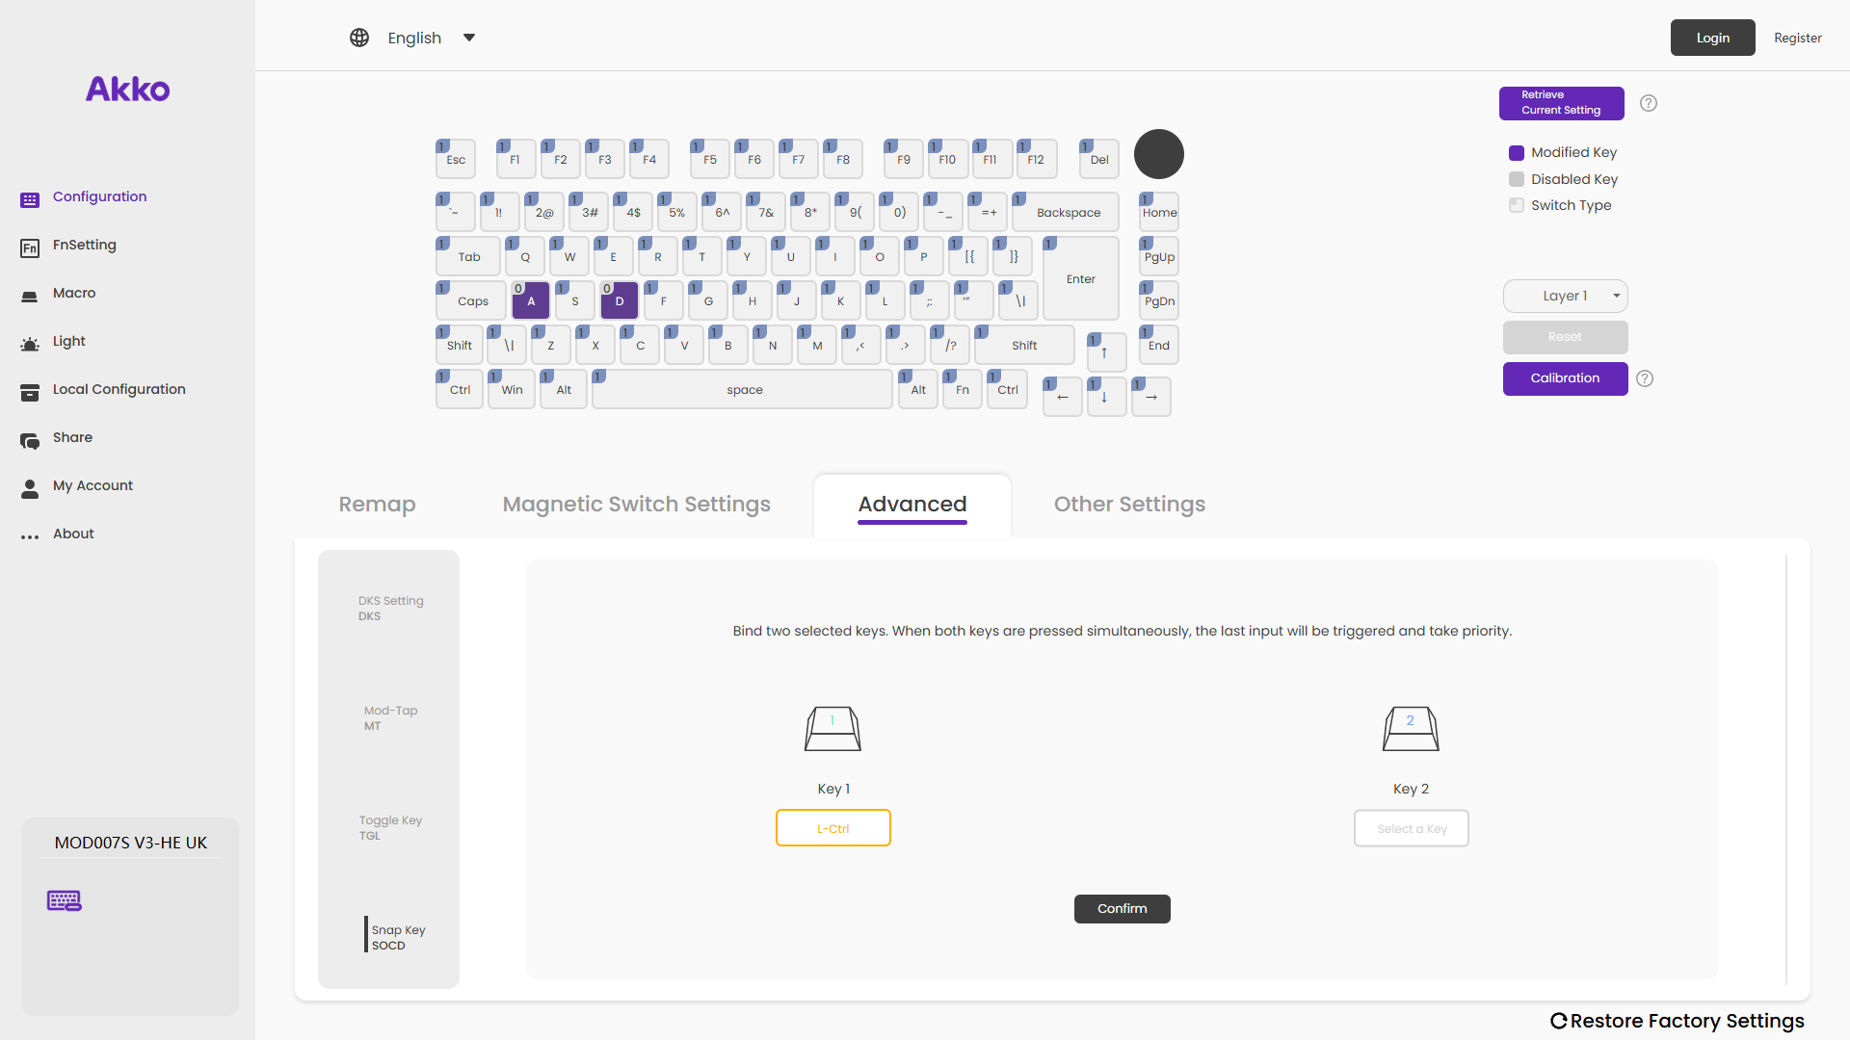The width and height of the screenshot is (1850, 1040).
Task: Click the My Account person icon
Action: coord(30,489)
